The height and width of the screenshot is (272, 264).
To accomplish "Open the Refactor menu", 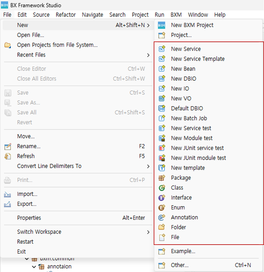I will coord(66,15).
